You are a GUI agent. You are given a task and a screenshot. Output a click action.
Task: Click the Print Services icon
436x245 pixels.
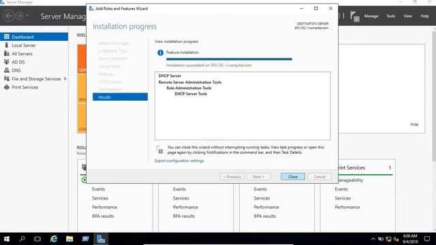point(7,87)
